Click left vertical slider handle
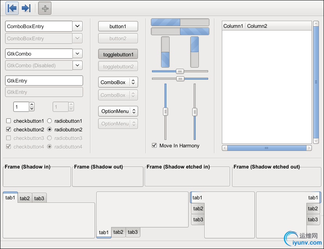 (165, 112)
